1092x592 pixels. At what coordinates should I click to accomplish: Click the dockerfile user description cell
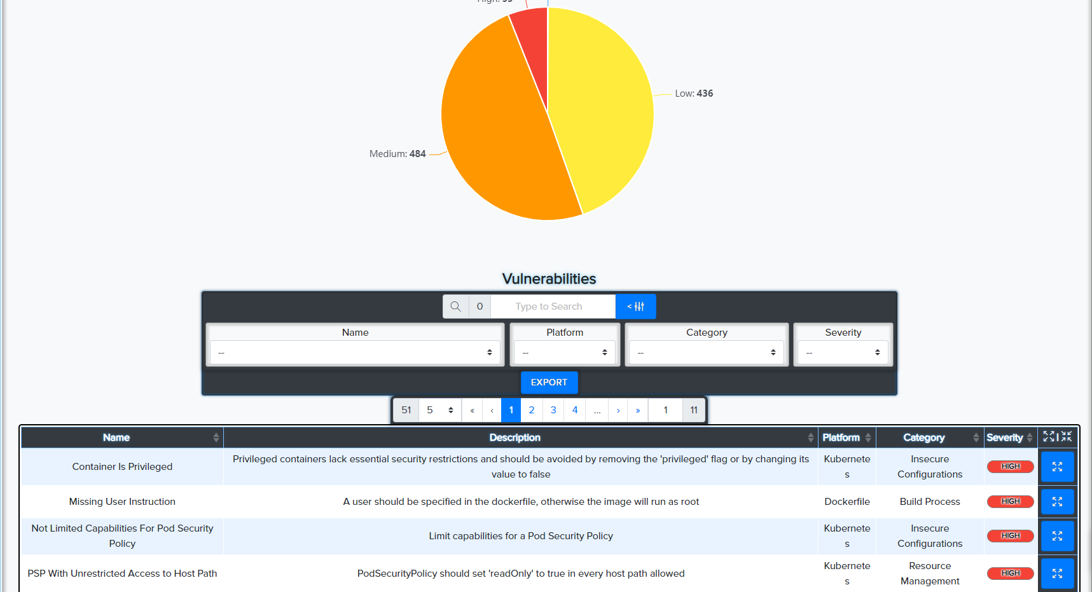pos(521,502)
